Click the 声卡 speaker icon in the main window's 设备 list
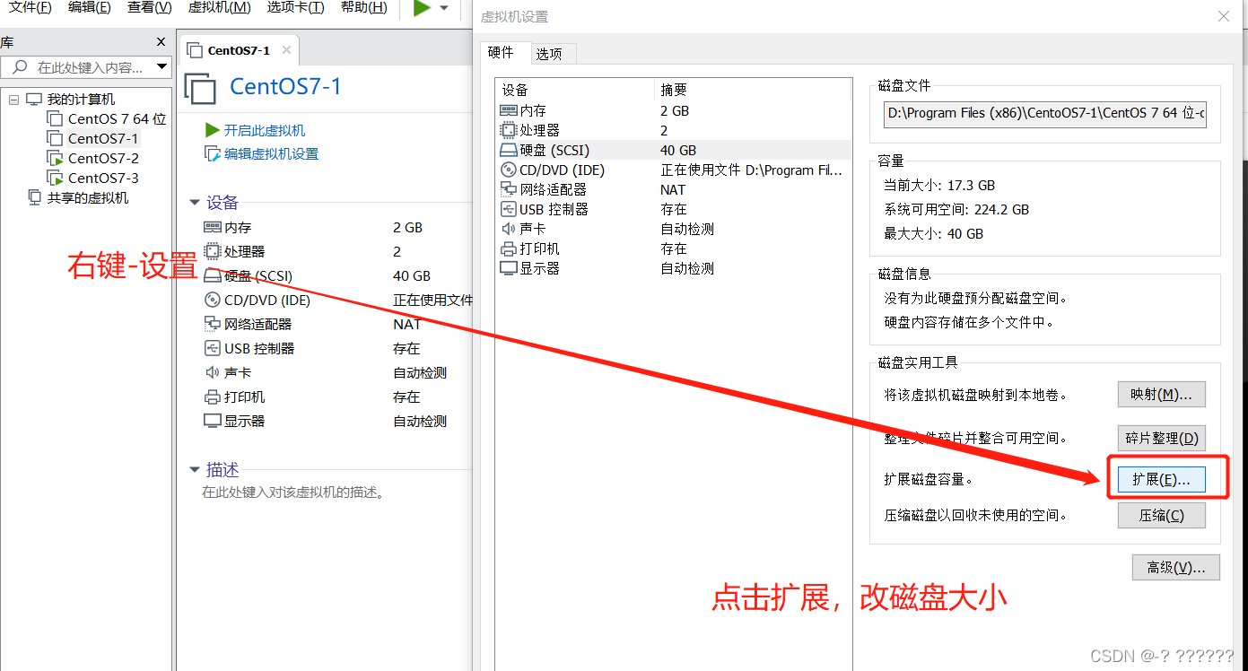Image resolution: width=1248 pixels, height=671 pixels. pyautogui.click(x=213, y=372)
